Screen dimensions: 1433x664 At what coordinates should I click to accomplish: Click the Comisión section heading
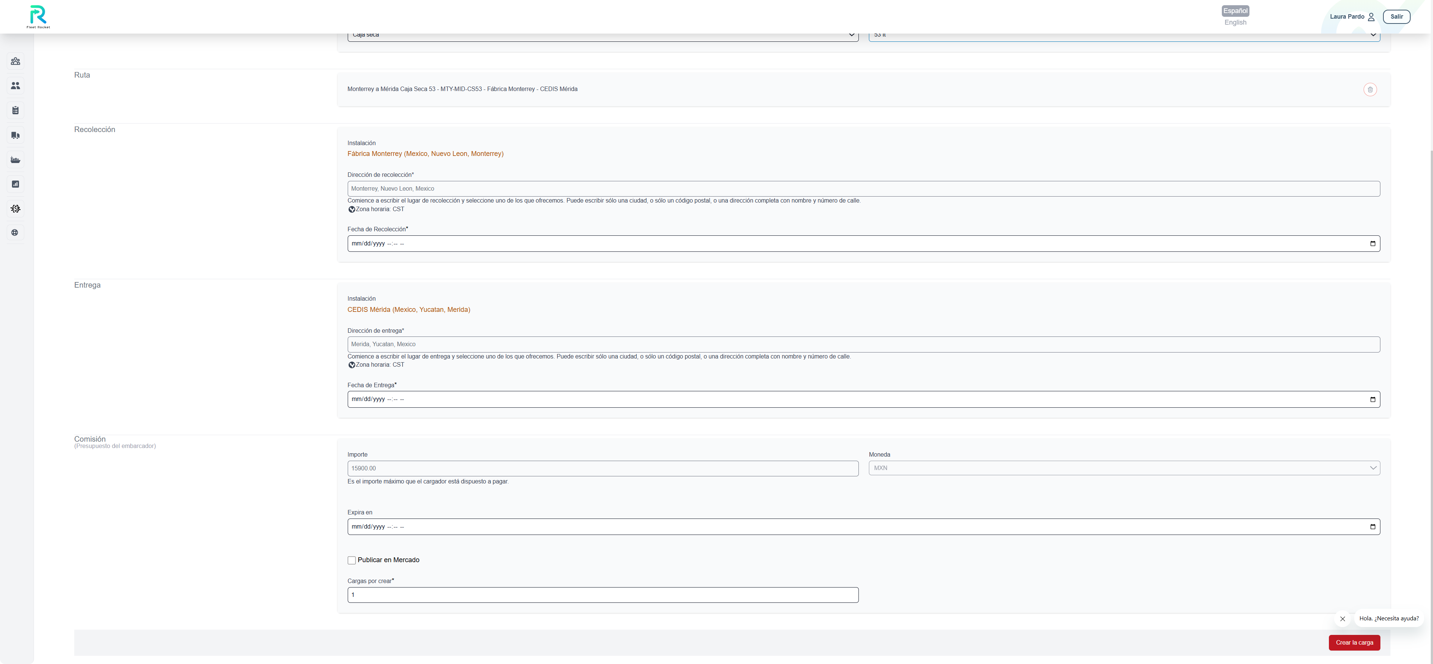click(90, 439)
